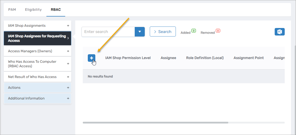Select the RBAC tab

point(56,10)
